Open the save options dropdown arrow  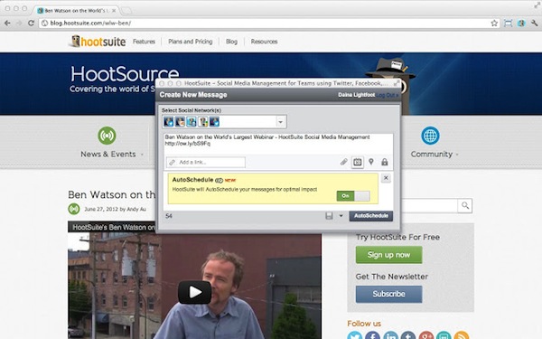coord(341,216)
